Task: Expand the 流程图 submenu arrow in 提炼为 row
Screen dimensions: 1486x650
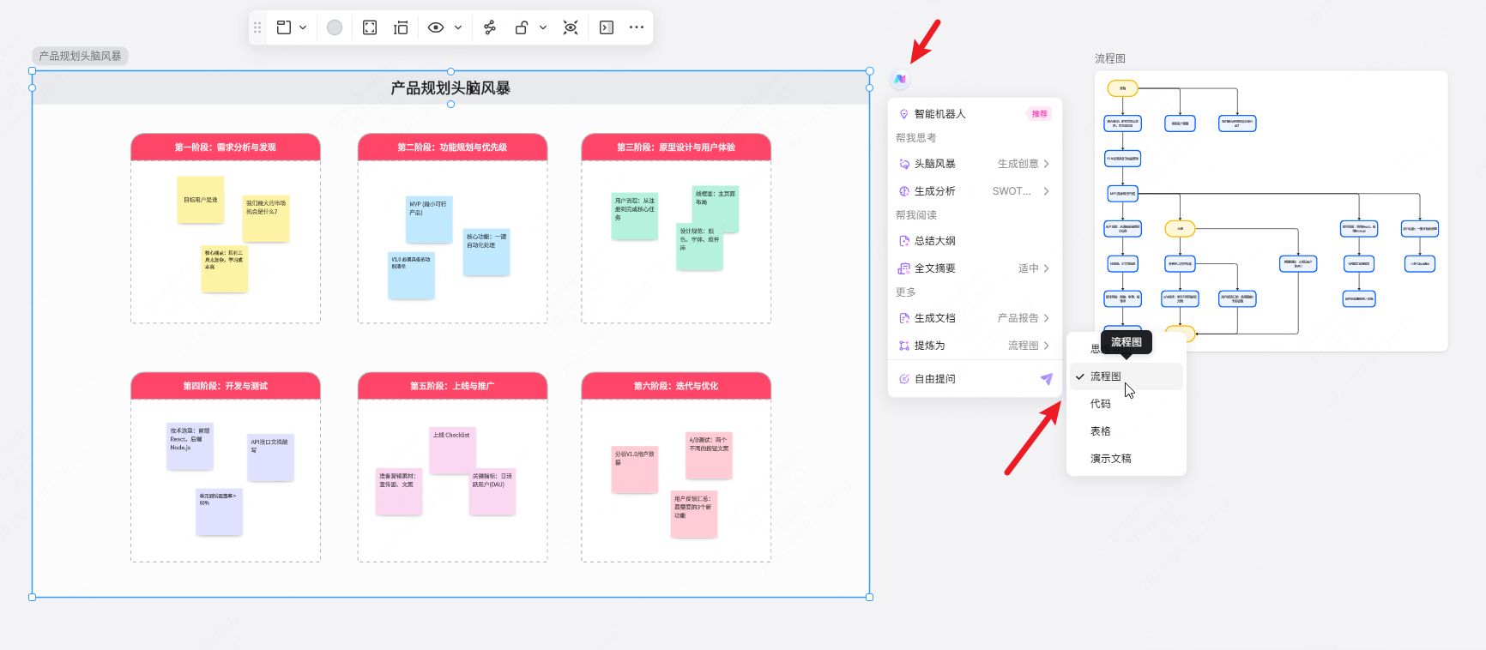Action: [x=1047, y=346]
